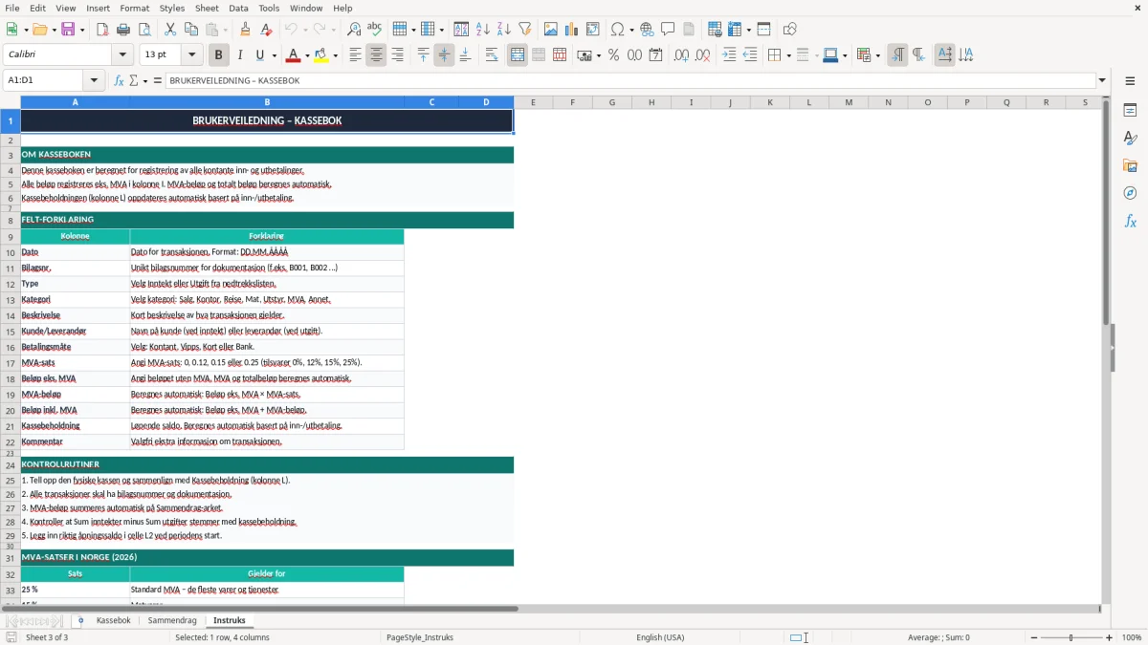Click the Print icon

(x=123, y=30)
